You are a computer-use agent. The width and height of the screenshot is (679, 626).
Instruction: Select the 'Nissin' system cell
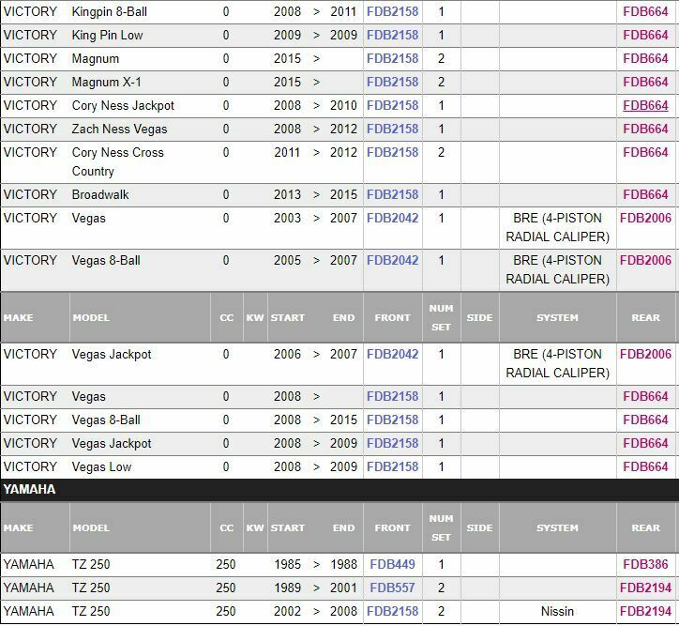pos(557,611)
